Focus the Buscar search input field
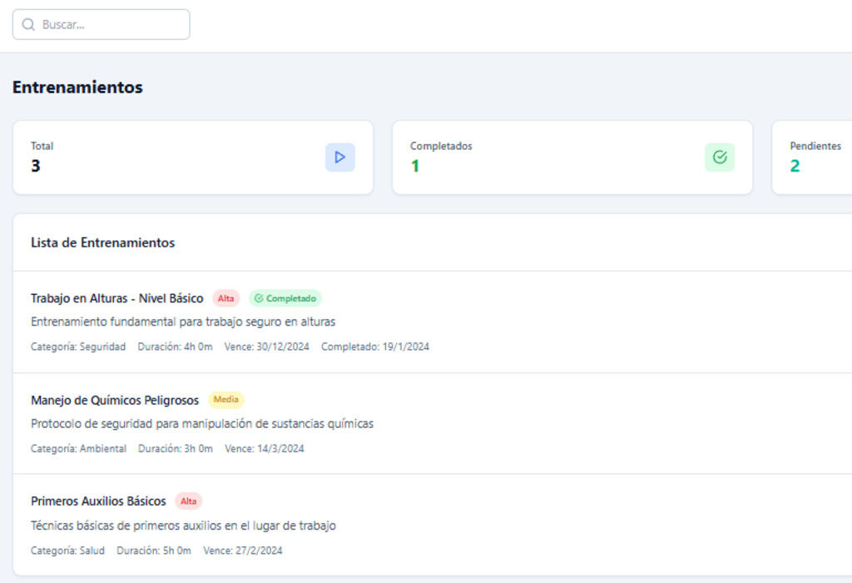 (112, 25)
